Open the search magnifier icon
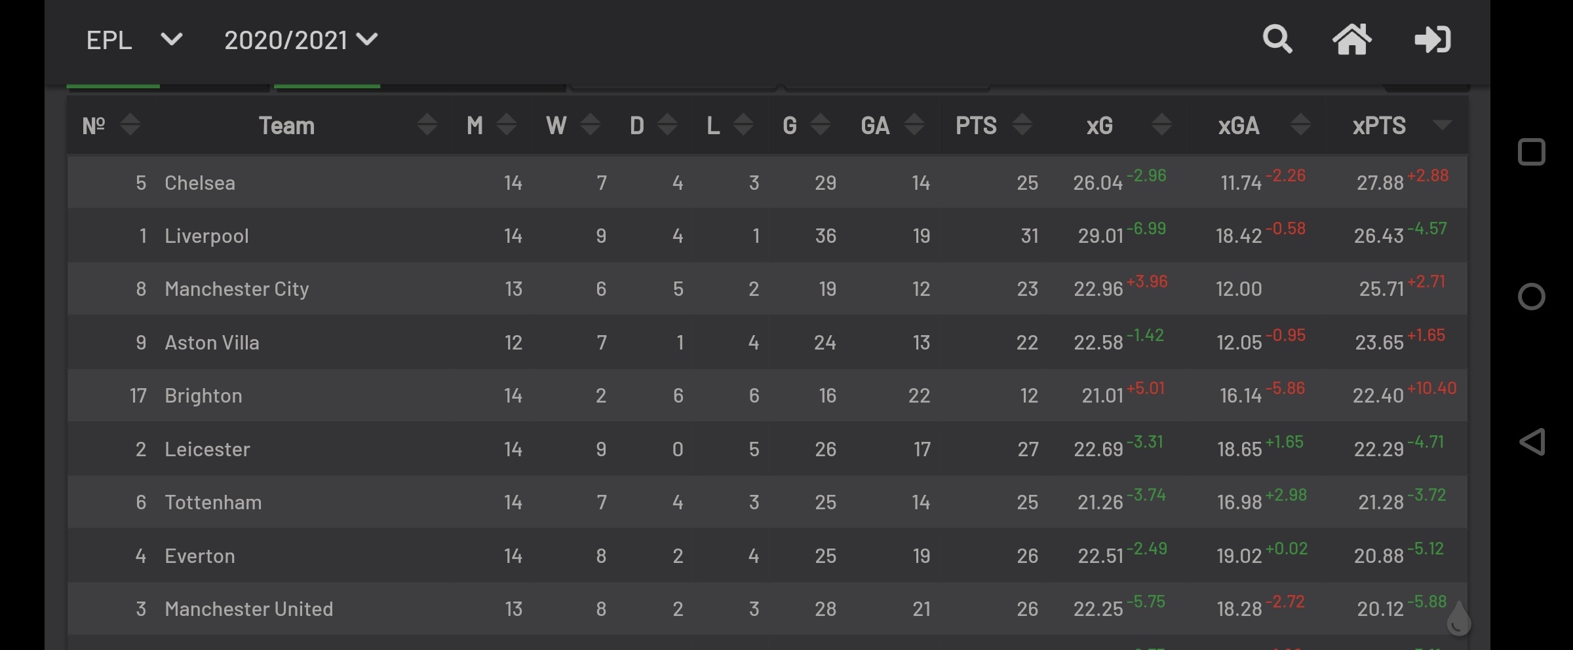This screenshot has height=650, width=1573. [1277, 39]
